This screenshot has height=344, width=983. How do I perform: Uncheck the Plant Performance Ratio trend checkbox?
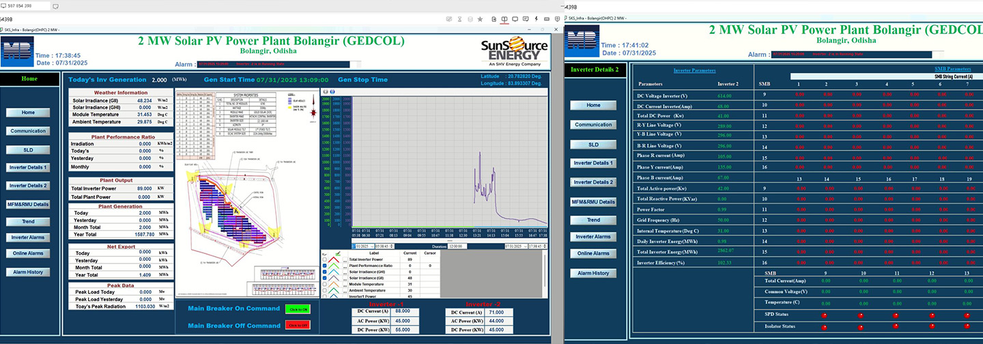(x=324, y=266)
